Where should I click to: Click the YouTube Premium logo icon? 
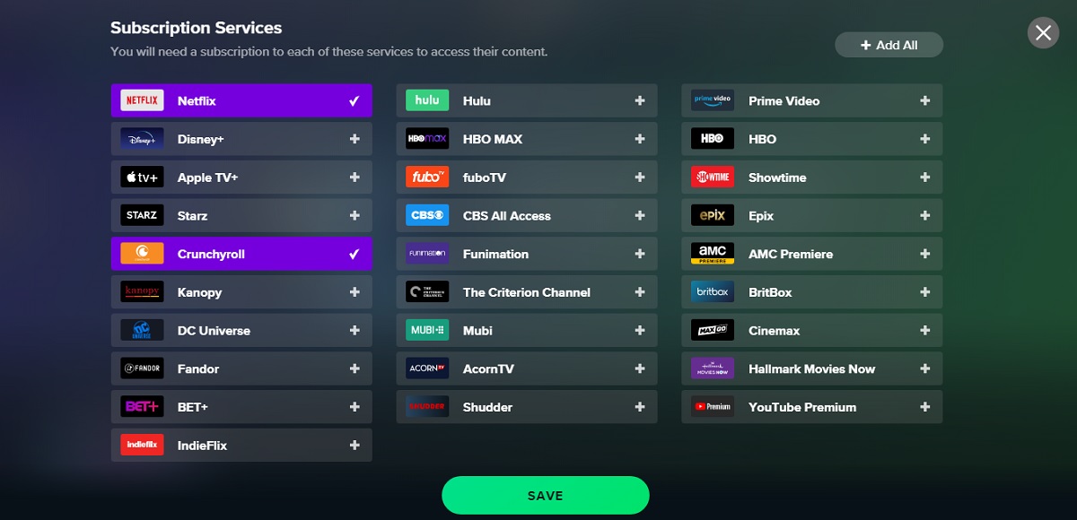click(713, 407)
